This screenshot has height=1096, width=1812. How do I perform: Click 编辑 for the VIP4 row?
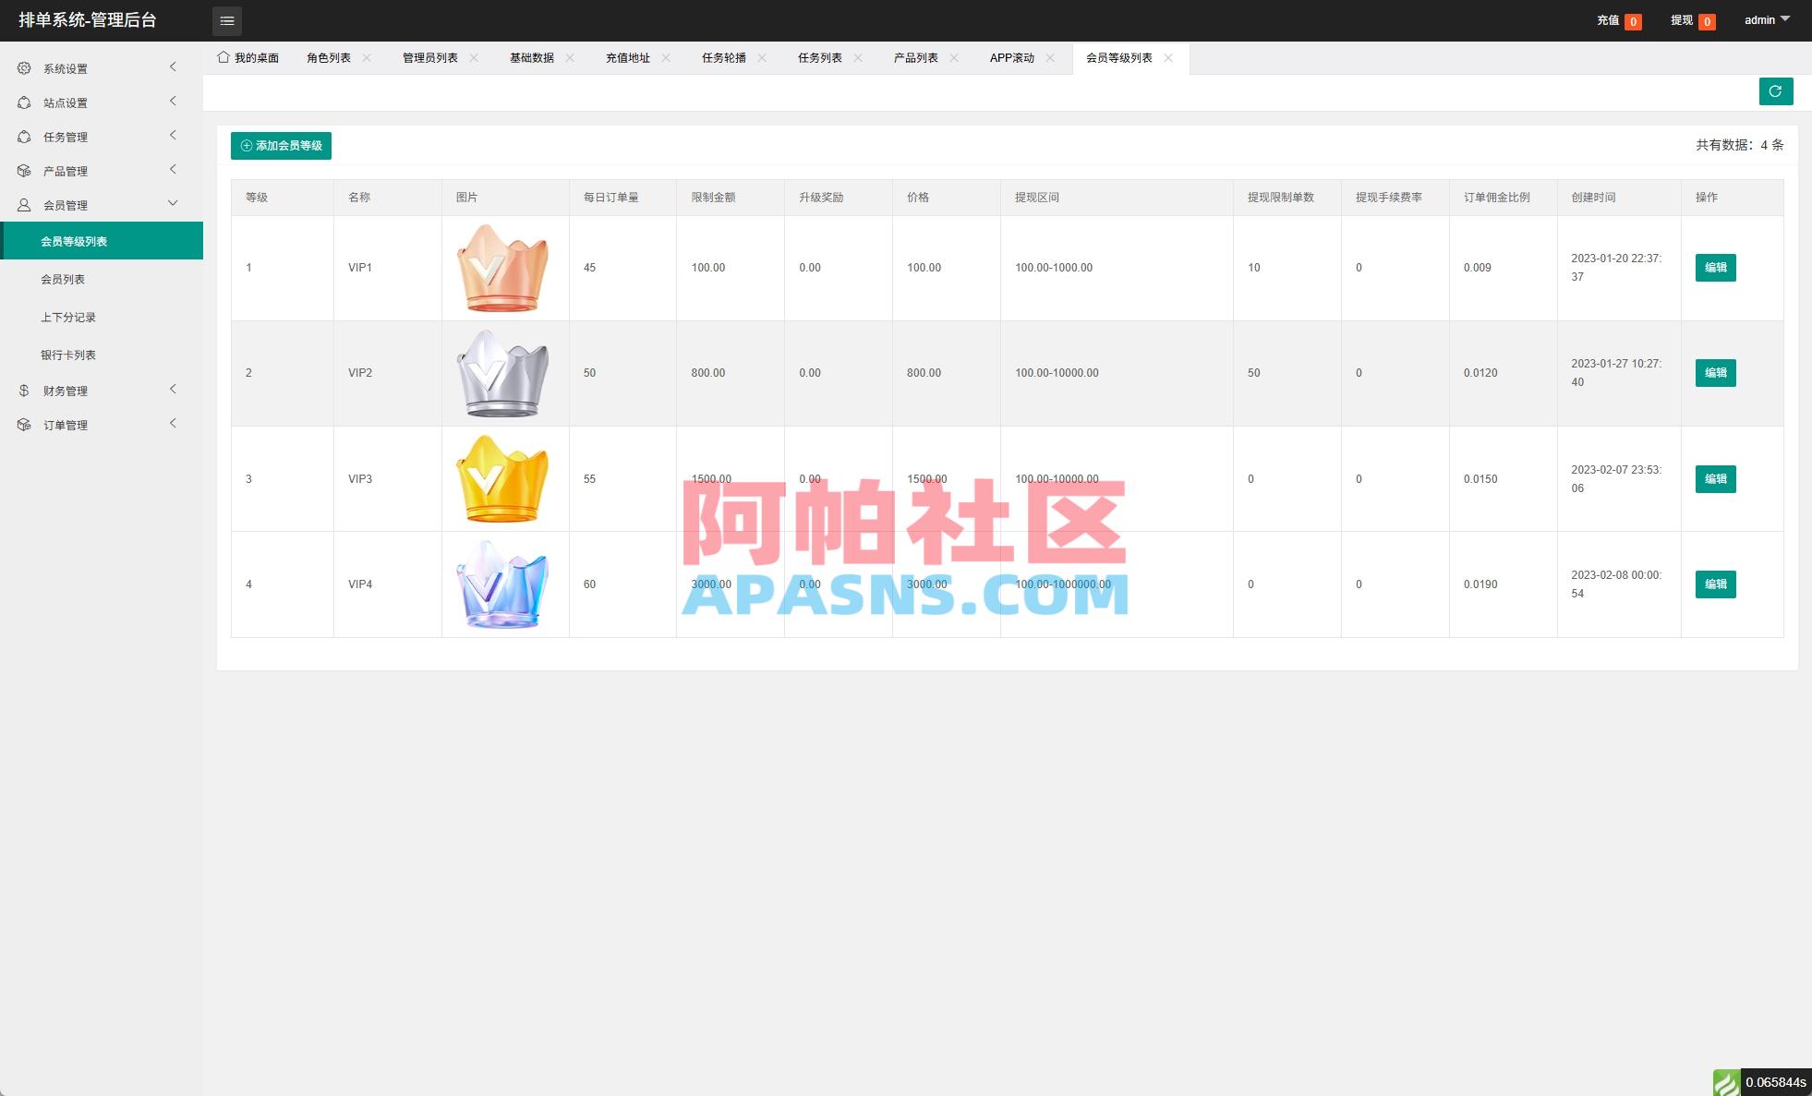click(1714, 584)
